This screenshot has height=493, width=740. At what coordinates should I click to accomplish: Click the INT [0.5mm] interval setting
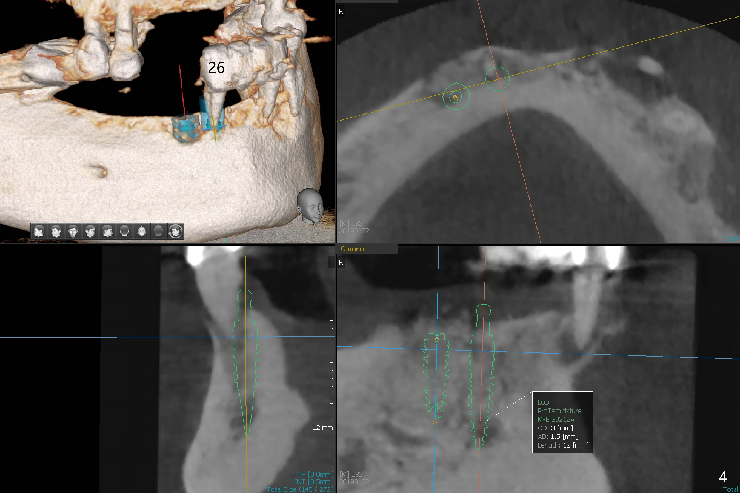[x=314, y=482]
